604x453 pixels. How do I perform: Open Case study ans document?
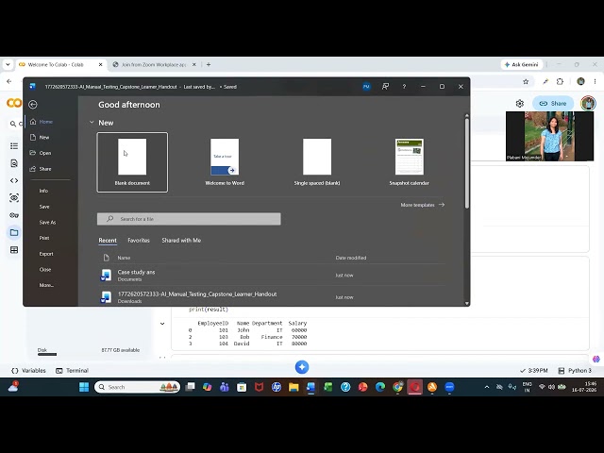point(271,275)
